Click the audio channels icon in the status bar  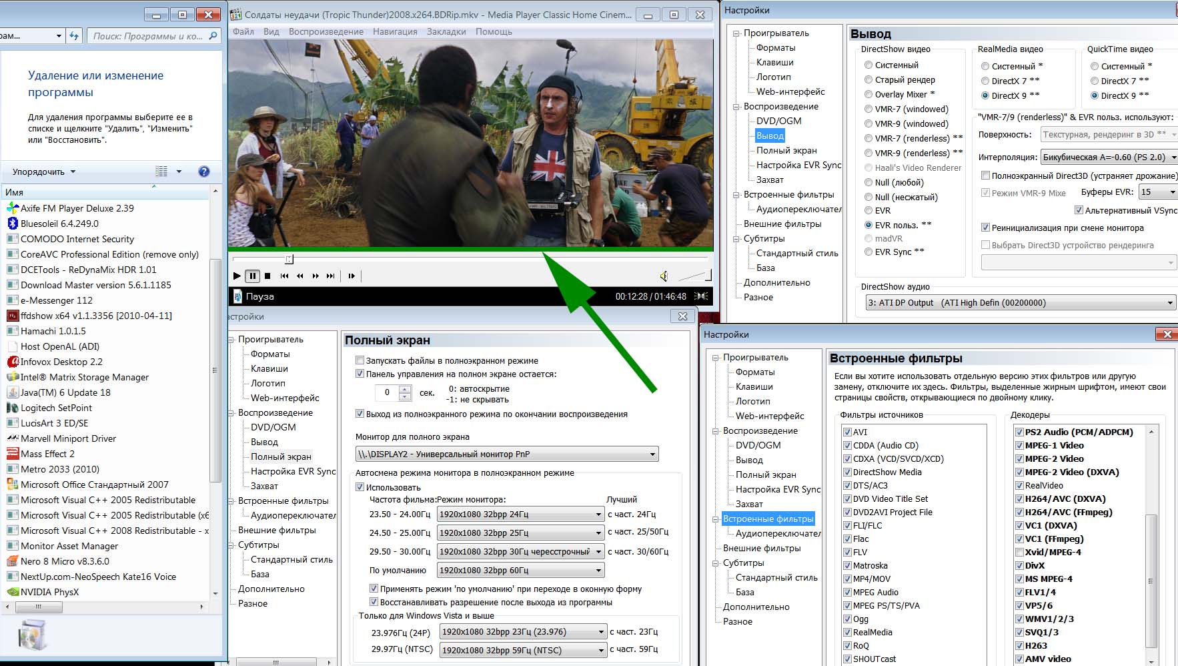click(x=701, y=296)
